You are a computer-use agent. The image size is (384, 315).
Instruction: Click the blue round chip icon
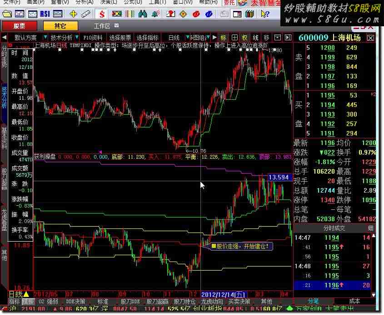(x=209, y=14)
